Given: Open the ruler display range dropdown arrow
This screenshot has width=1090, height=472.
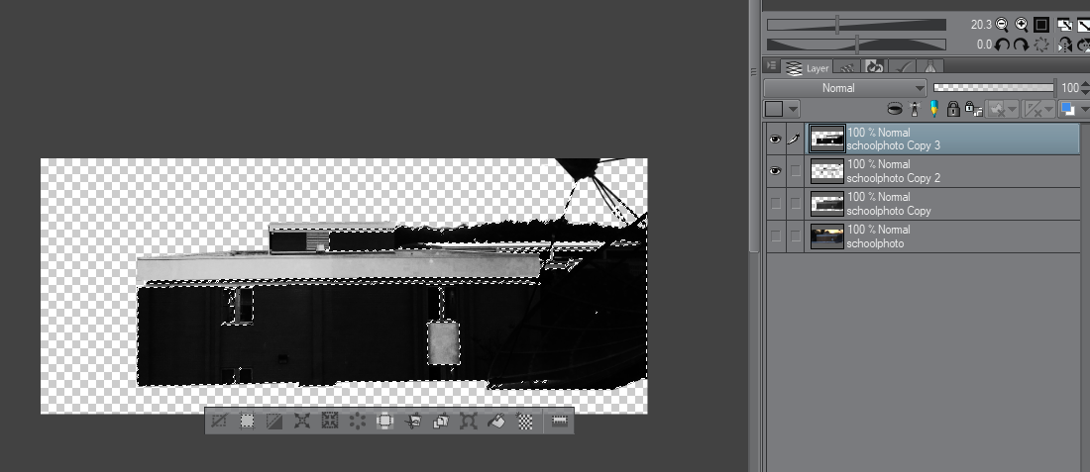Looking at the screenshot, I should (x=1048, y=109).
